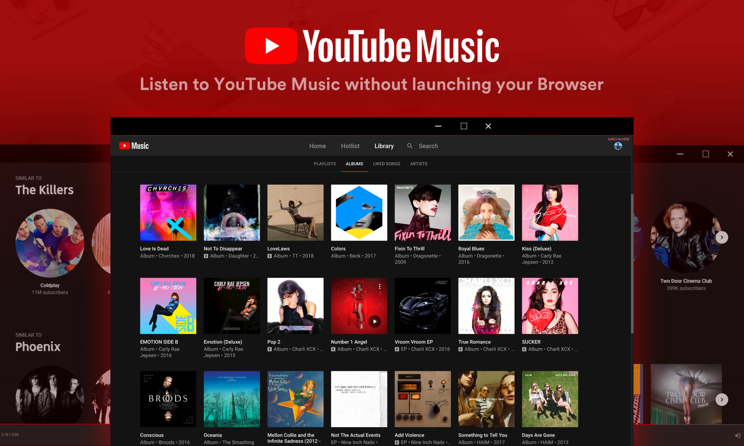Open Oceania album cover
Screen dimensions: 744x446
coord(232,399)
